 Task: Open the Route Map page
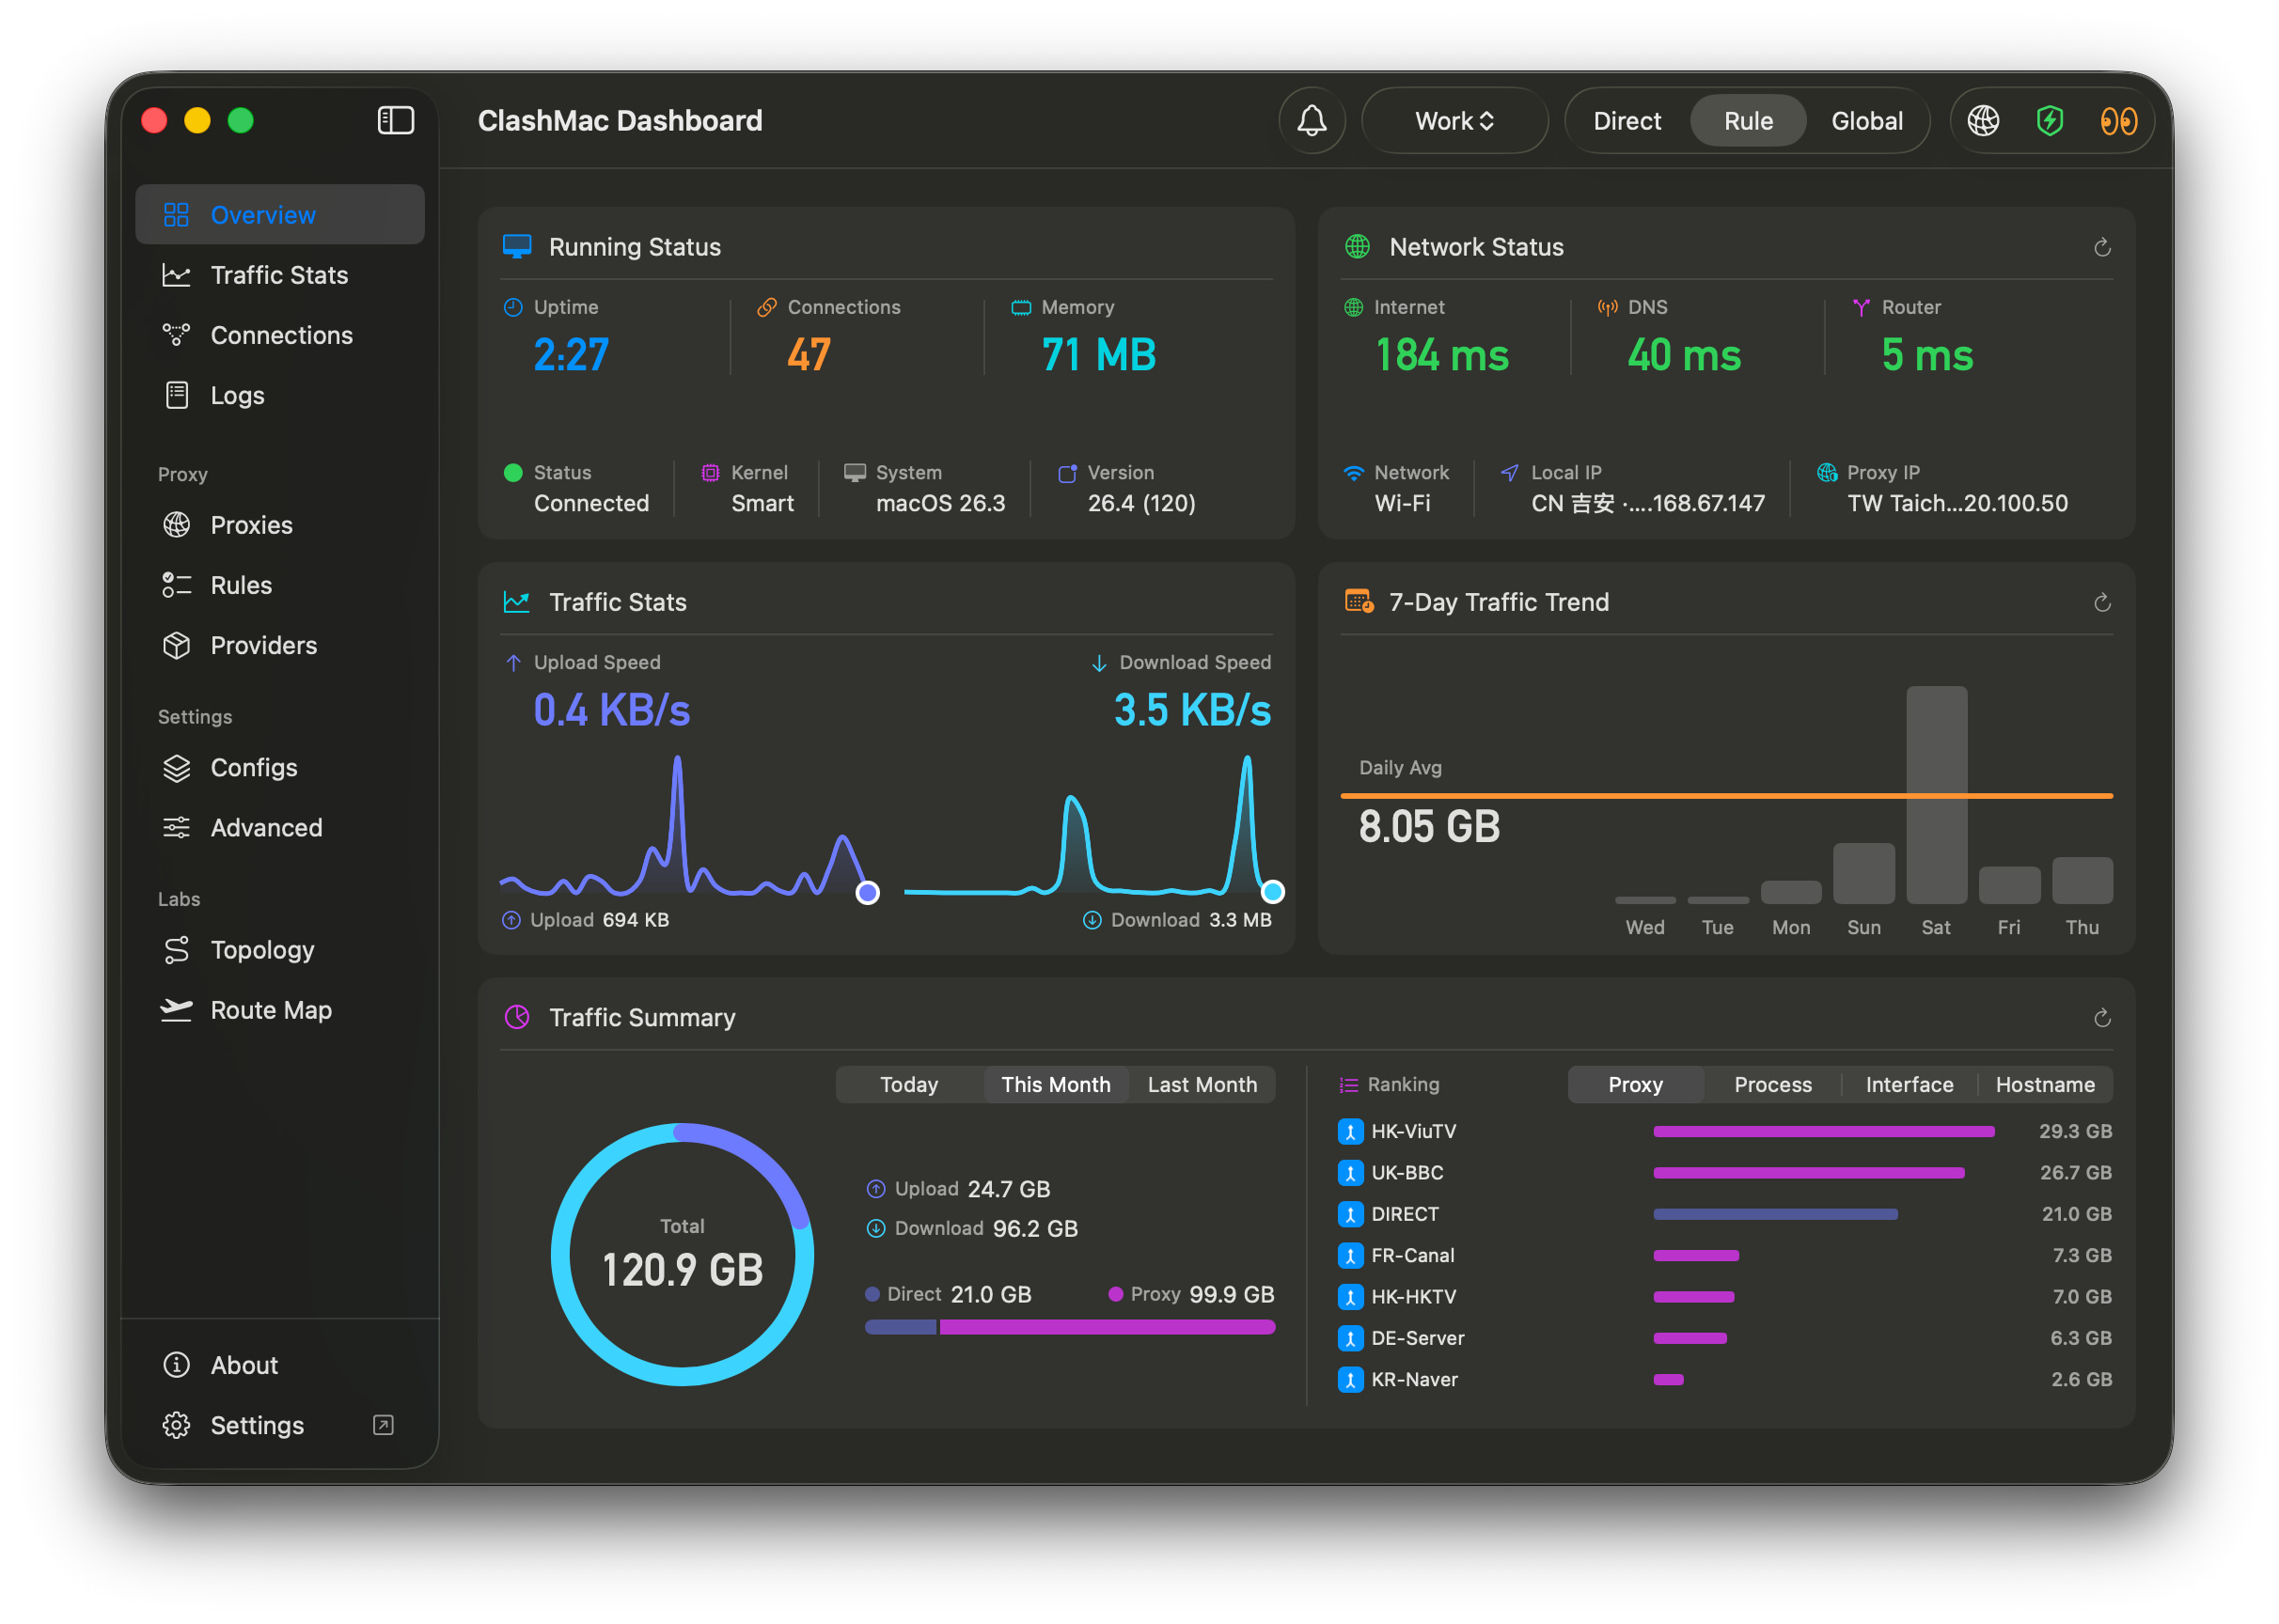click(270, 1010)
